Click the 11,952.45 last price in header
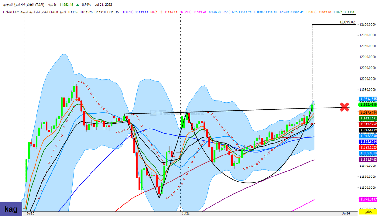 coord(67,5)
